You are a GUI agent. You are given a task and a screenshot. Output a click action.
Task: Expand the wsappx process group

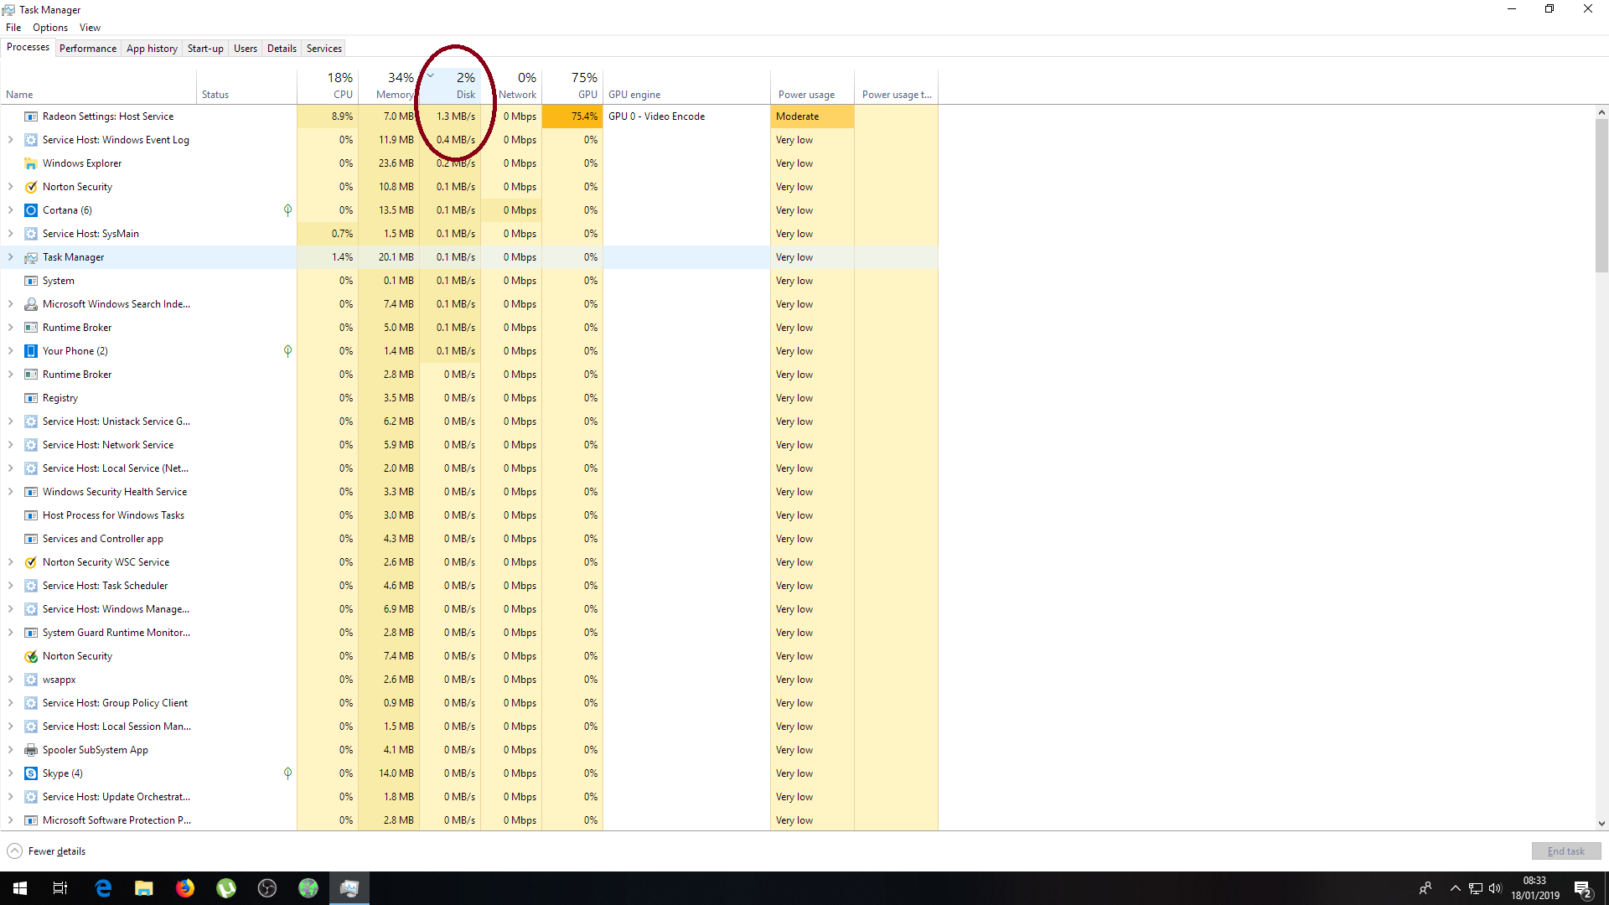click(x=10, y=680)
